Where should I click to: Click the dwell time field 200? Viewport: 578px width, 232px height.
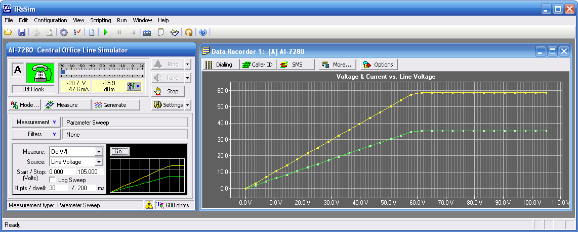click(87, 188)
